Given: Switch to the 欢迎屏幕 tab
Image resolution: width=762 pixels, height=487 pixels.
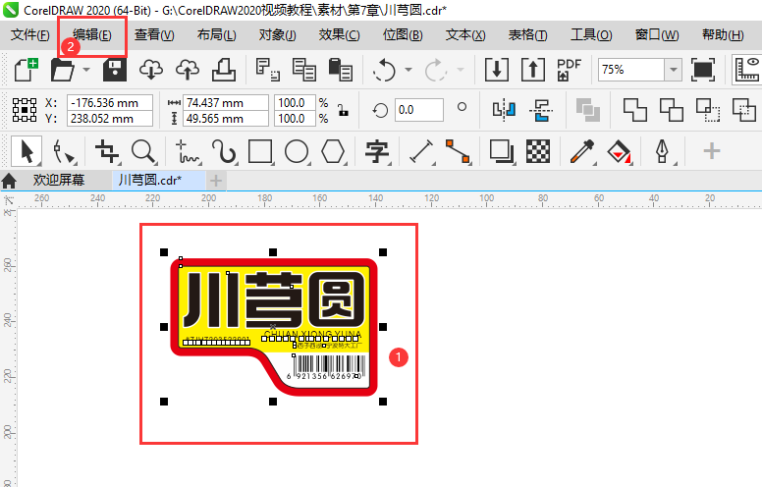Looking at the screenshot, I should coord(58,181).
